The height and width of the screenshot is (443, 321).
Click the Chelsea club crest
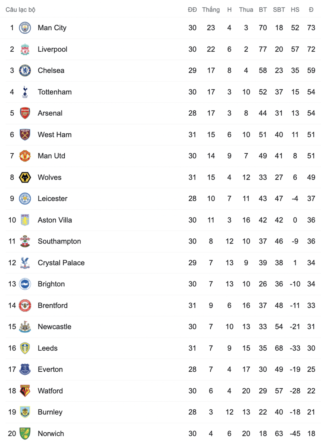(25, 70)
